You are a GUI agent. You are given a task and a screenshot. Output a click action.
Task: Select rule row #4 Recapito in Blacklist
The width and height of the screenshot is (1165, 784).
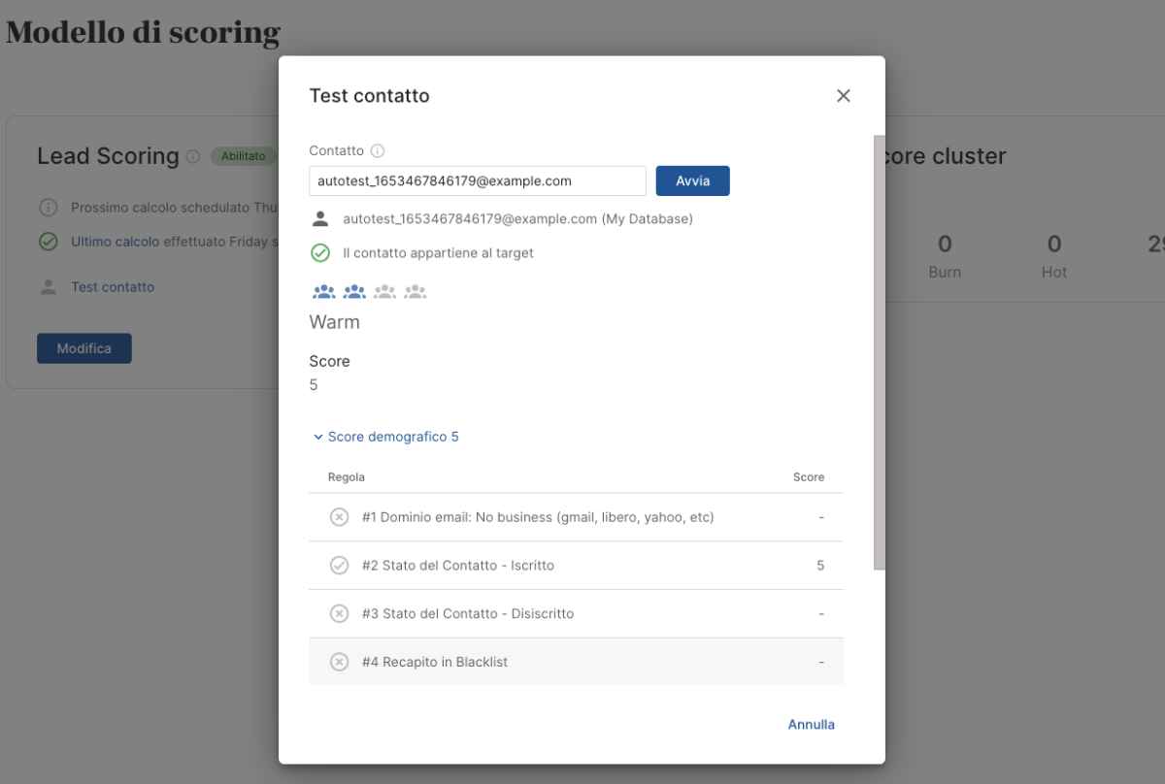(x=575, y=662)
